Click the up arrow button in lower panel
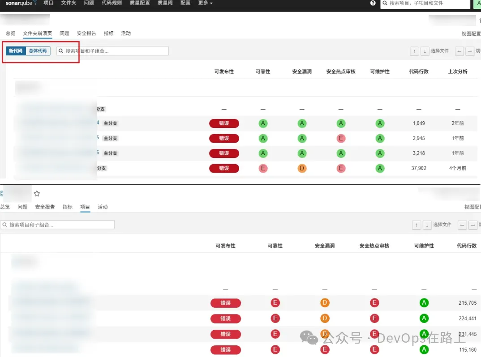481x357 pixels. 416,225
